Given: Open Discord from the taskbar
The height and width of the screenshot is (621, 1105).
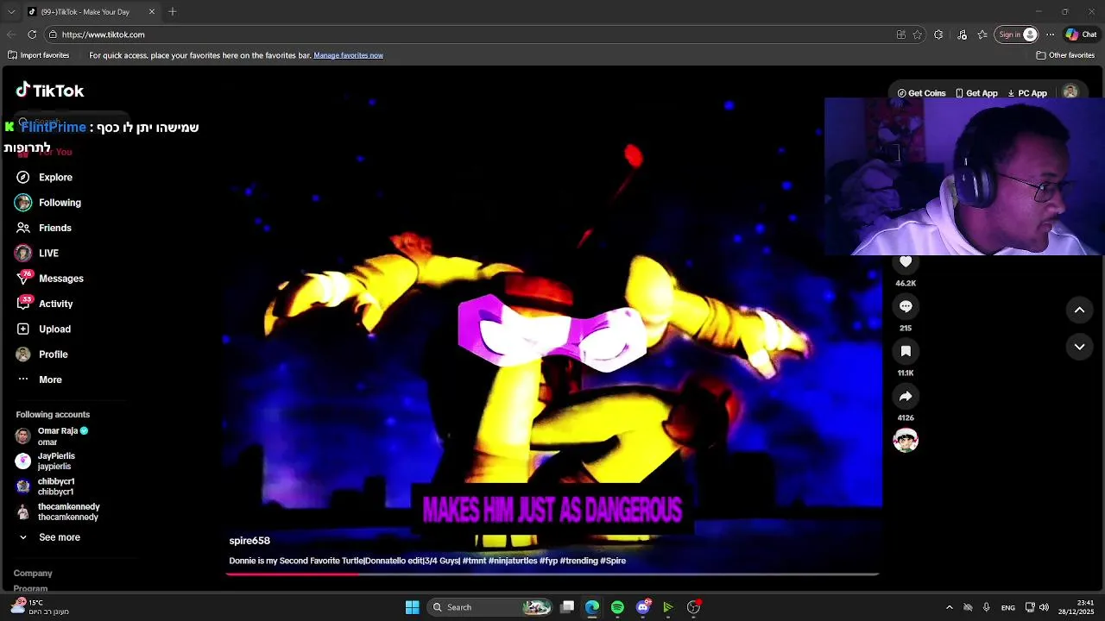Looking at the screenshot, I should point(642,607).
